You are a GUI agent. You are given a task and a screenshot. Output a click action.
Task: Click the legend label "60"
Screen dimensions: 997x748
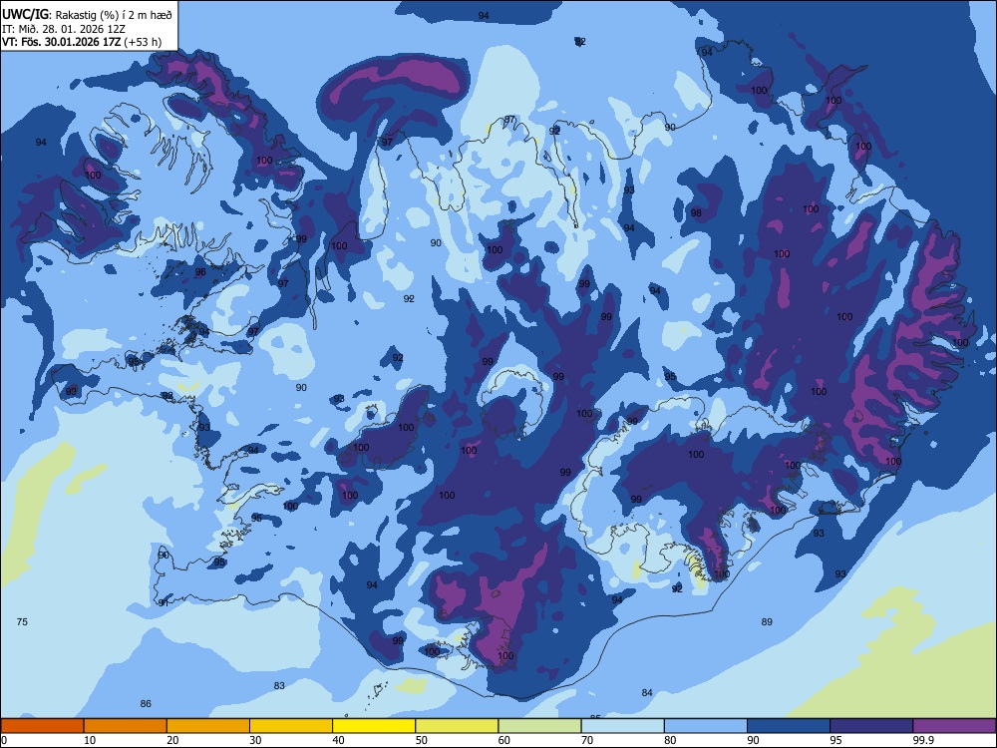504,740
